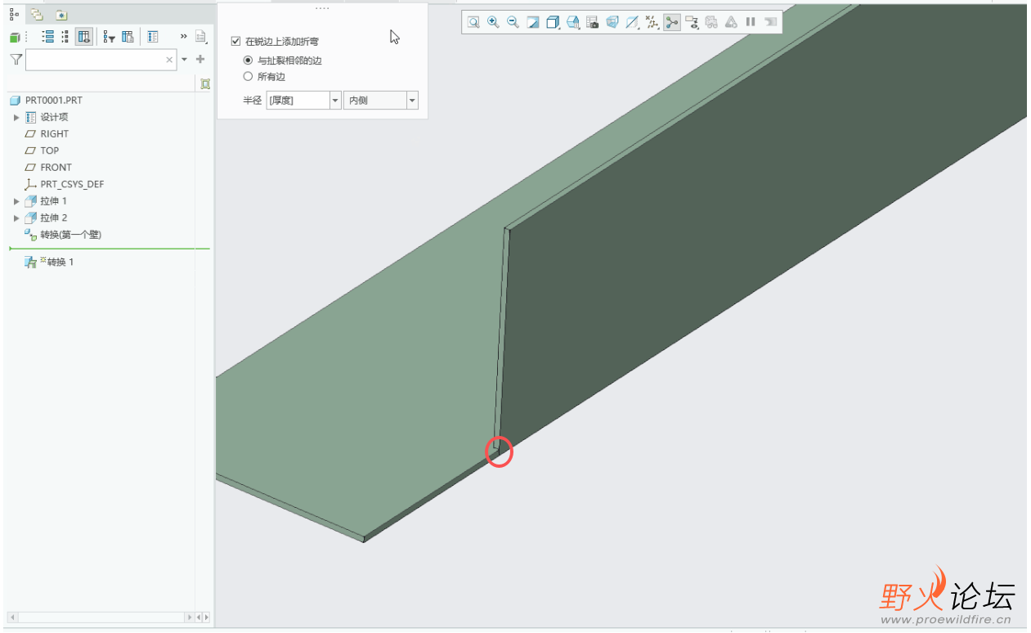Click the grayed triangle regenerate icon

click(x=731, y=22)
